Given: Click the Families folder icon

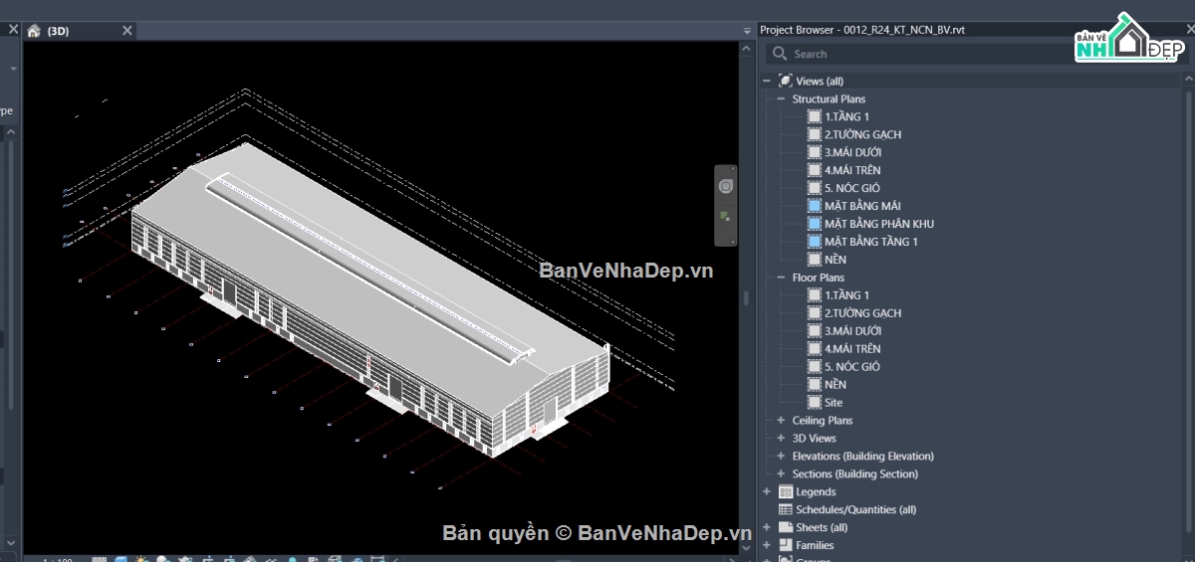Looking at the screenshot, I should coord(786,545).
